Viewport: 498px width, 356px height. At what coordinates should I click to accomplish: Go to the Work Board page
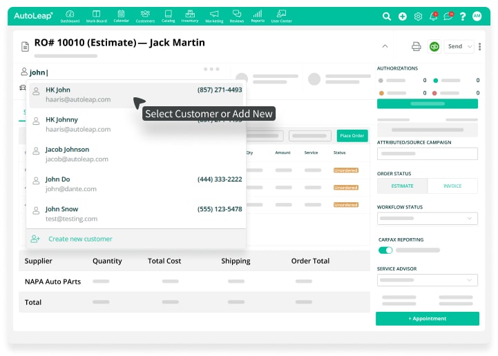tap(96, 16)
